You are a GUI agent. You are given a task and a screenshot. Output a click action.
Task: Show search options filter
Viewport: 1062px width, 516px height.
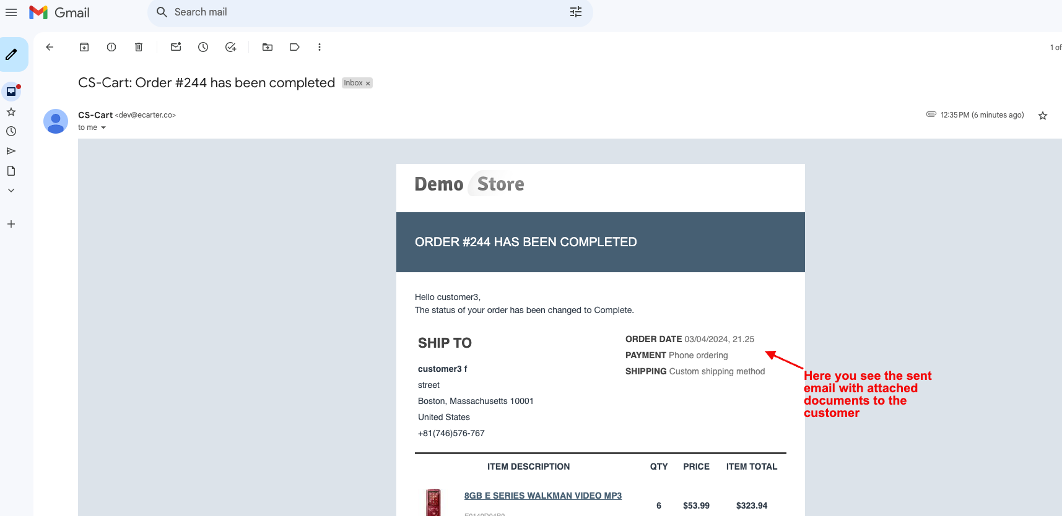[x=576, y=12]
